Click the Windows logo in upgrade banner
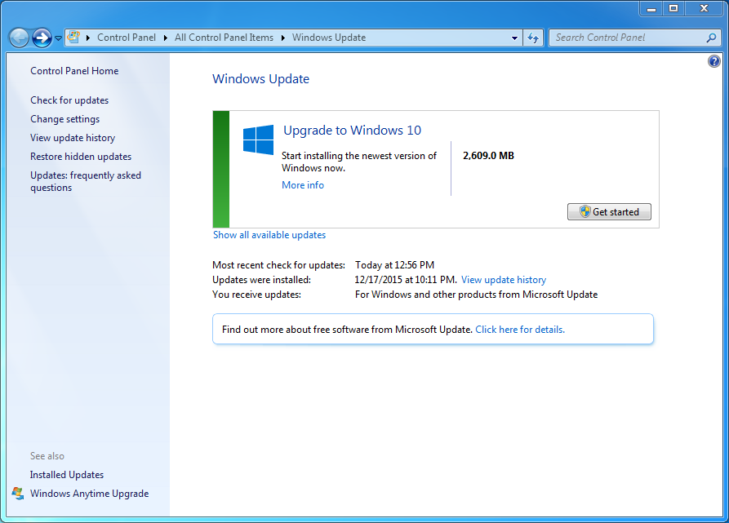 [258, 140]
